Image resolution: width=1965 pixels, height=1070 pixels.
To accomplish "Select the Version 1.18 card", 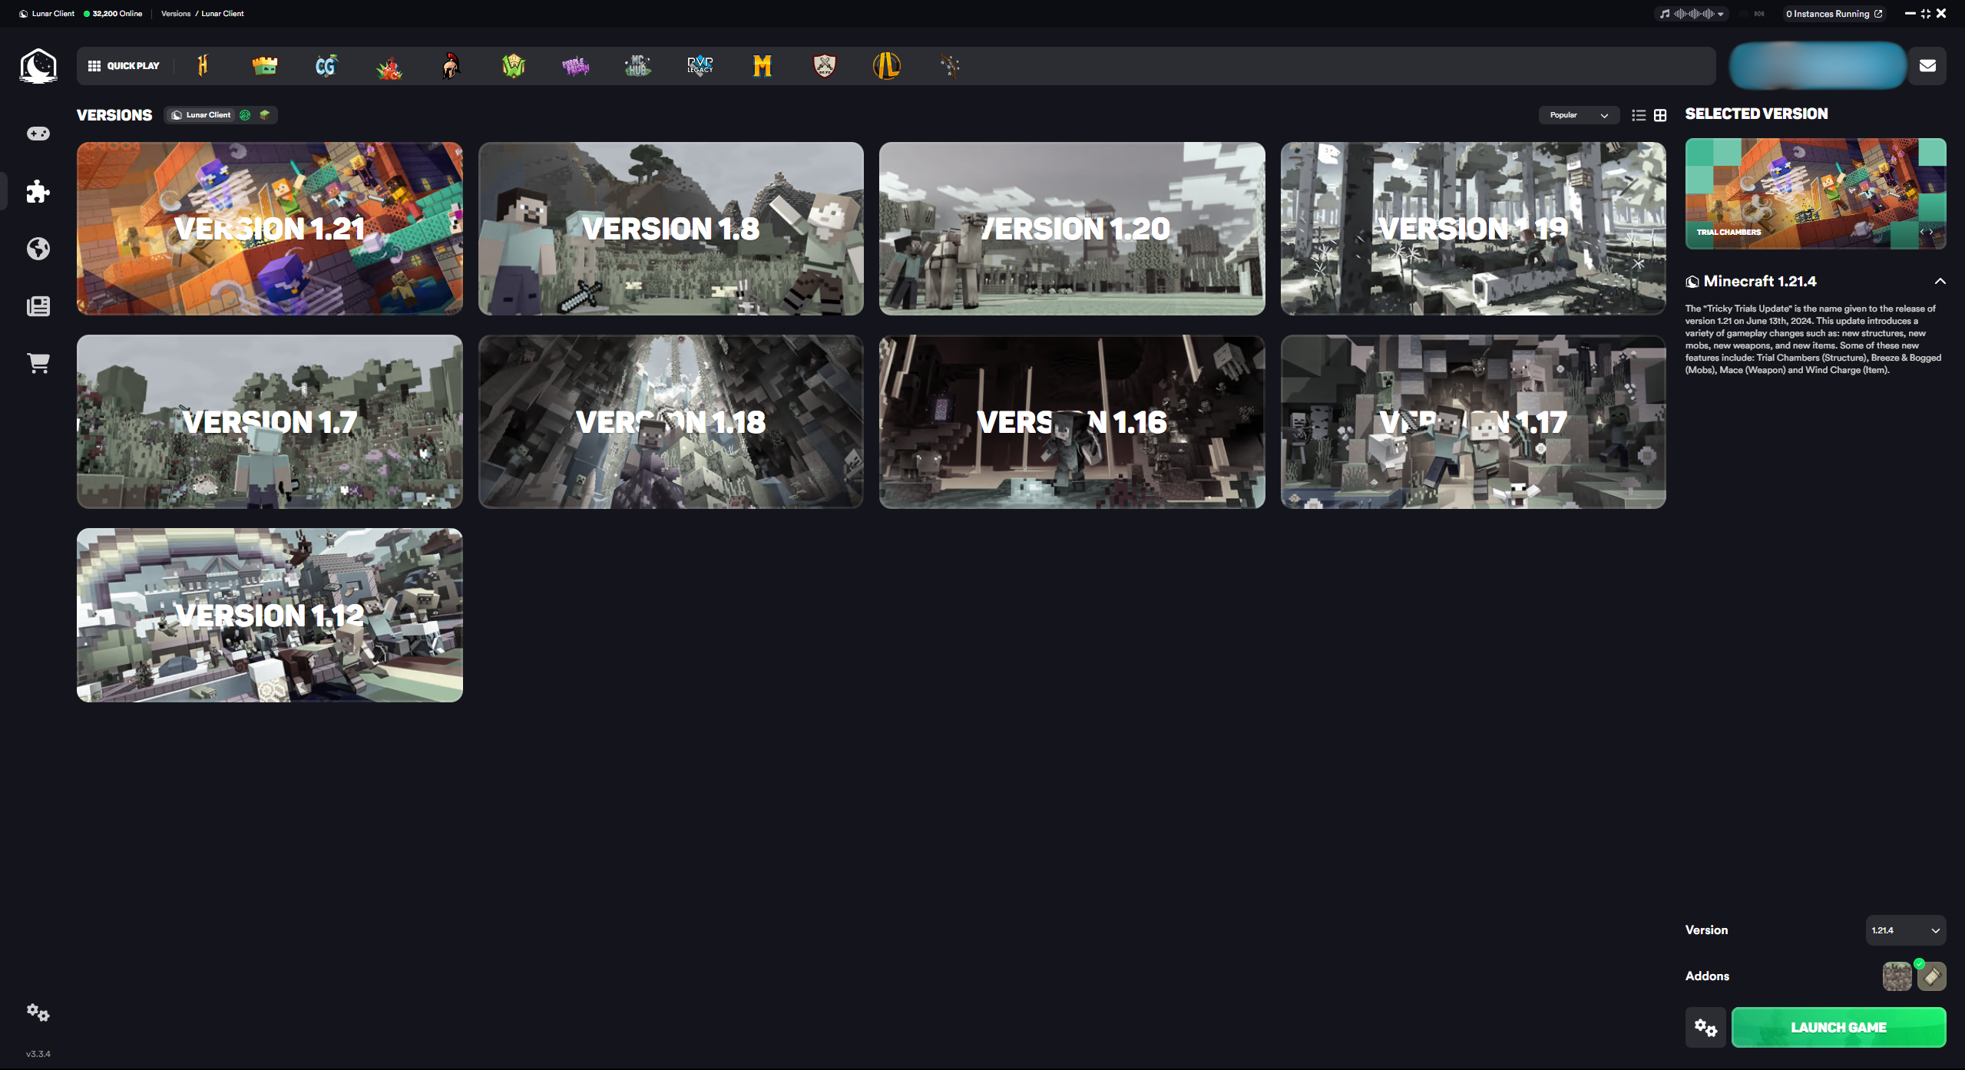I will point(670,421).
